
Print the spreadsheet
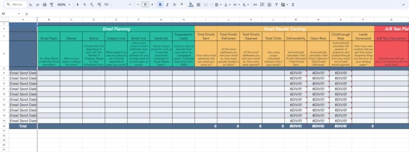click(x=45, y=5)
